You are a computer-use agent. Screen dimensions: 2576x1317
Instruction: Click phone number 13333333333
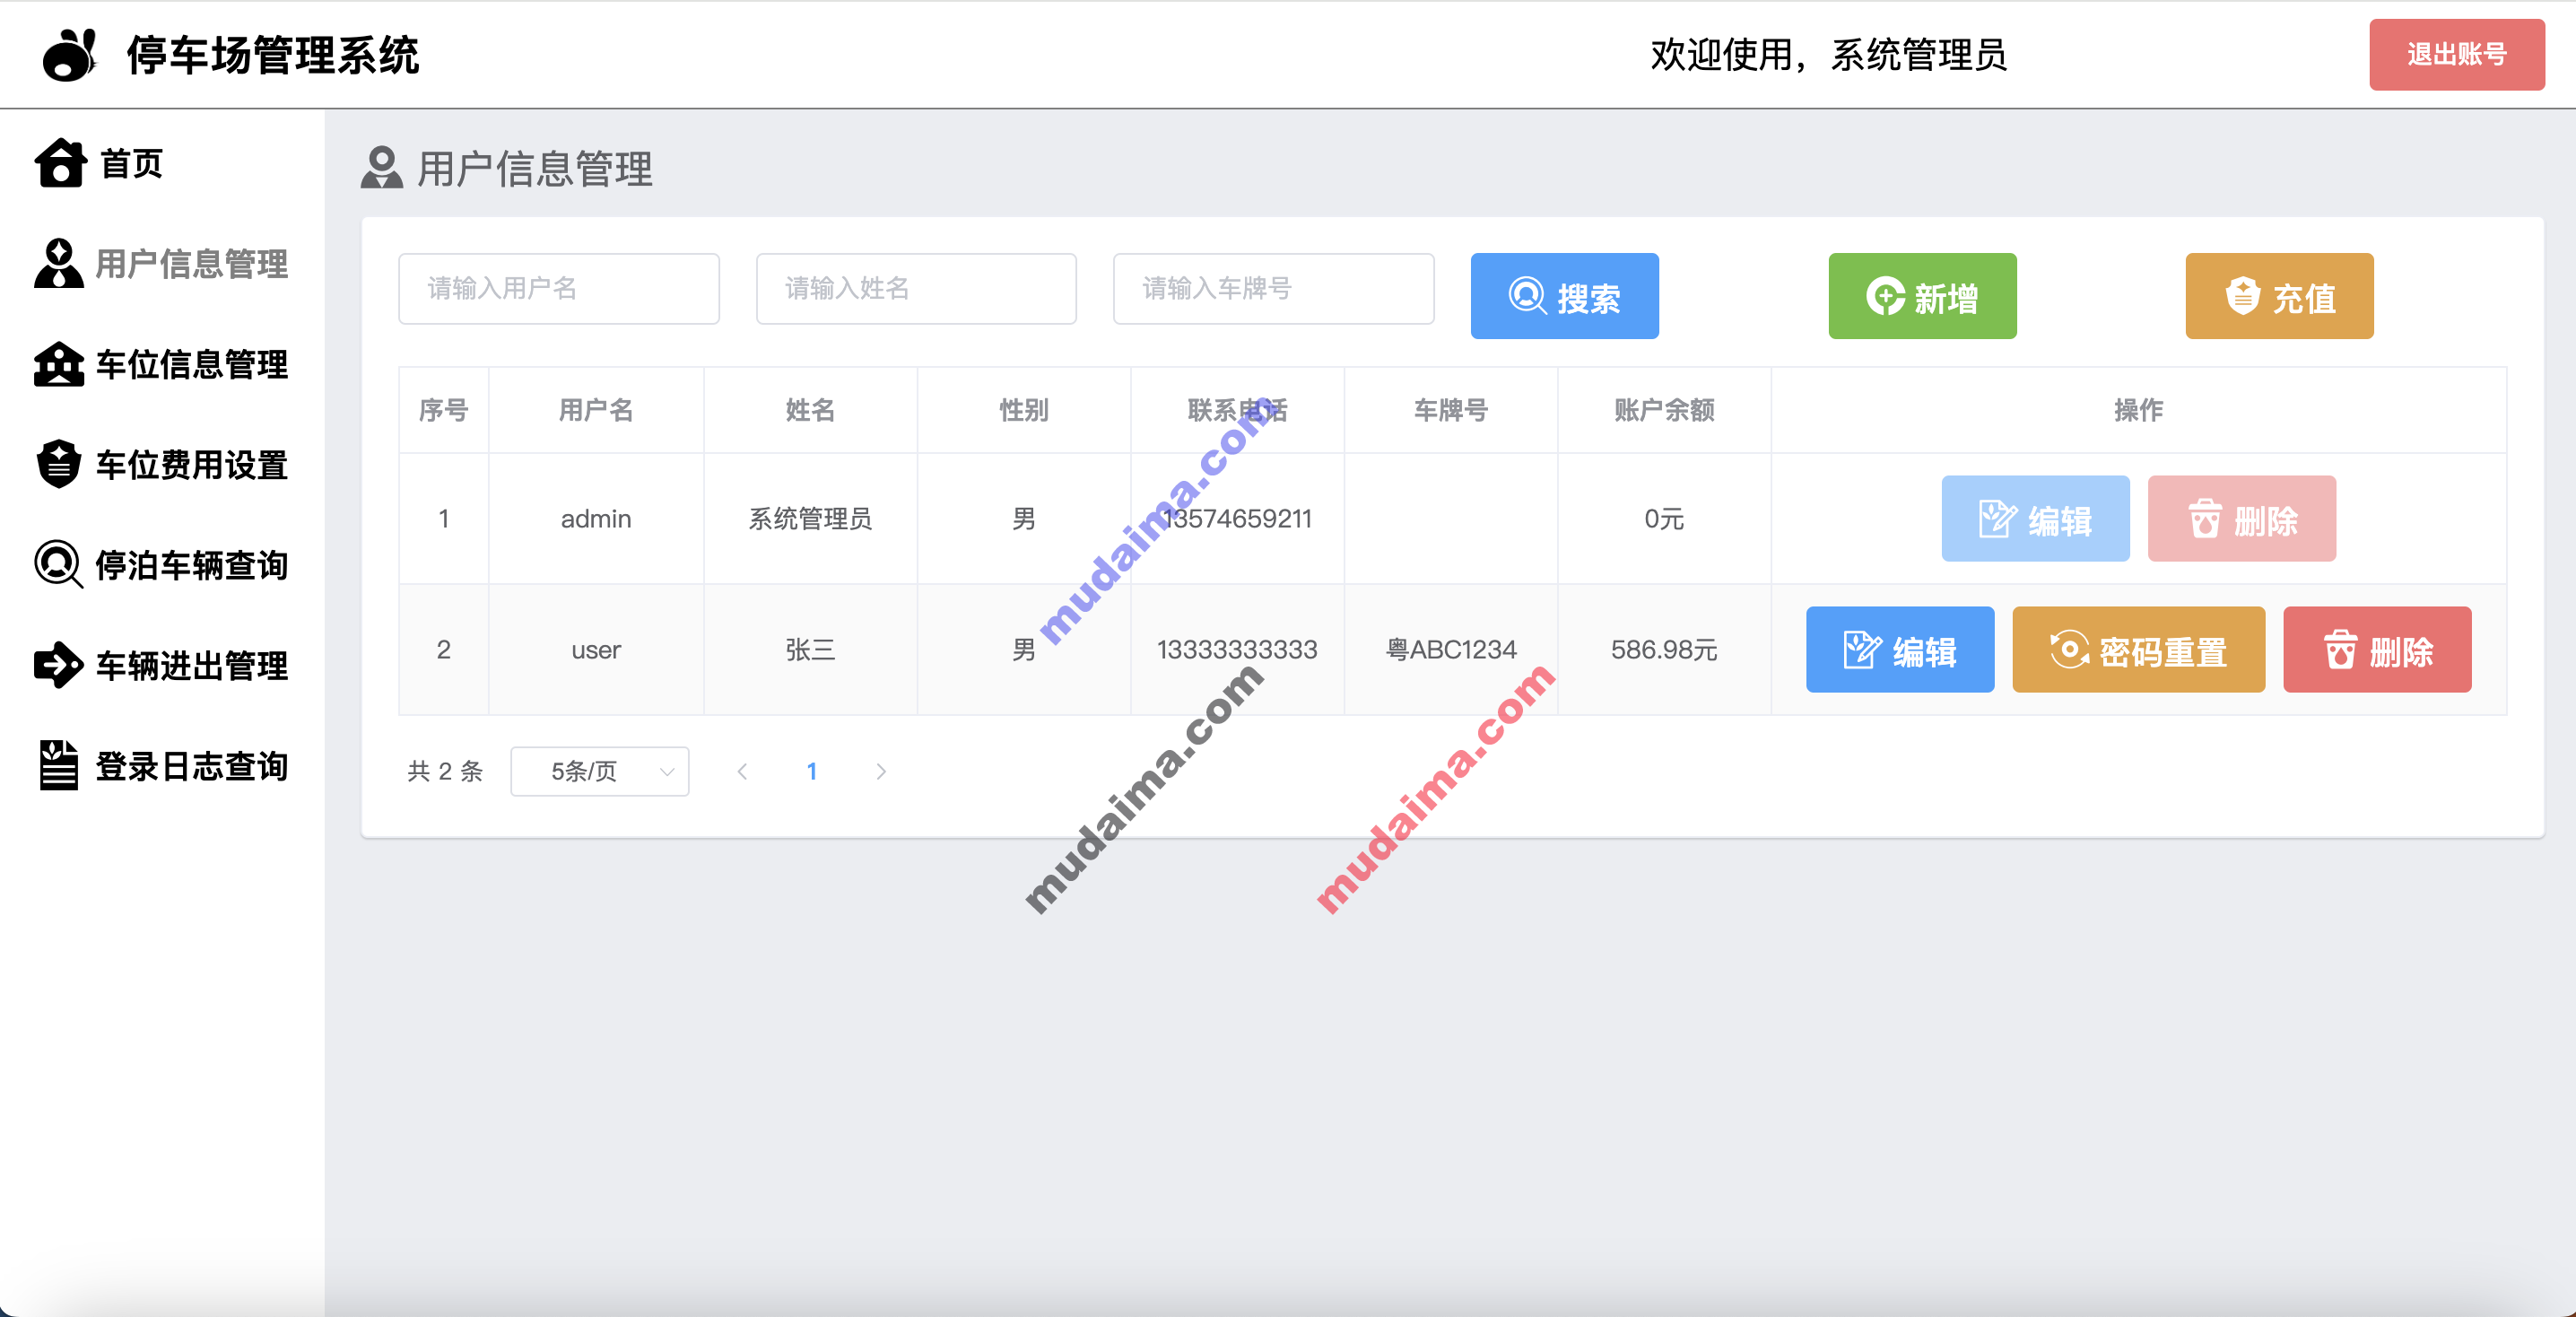coord(1237,650)
